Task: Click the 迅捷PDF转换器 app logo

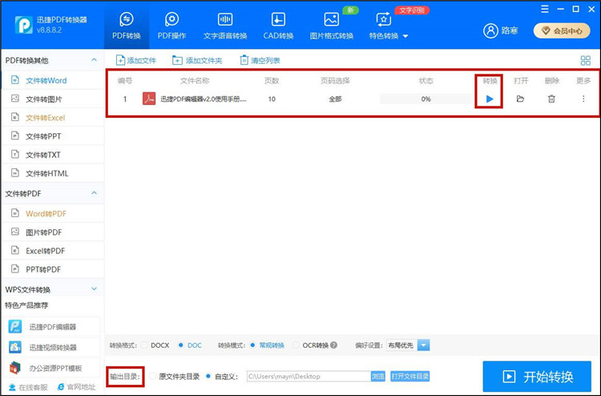Action: 23,26
